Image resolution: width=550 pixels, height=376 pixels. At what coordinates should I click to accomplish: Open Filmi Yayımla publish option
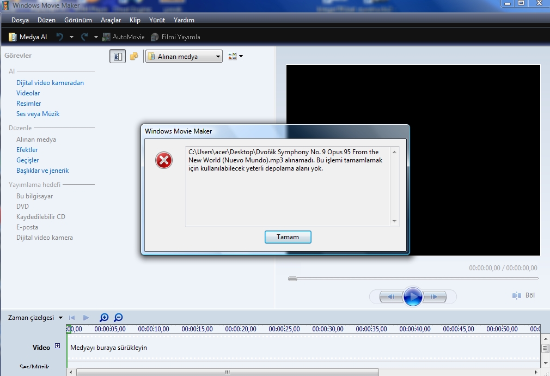[175, 37]
